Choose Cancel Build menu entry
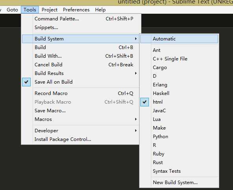233x190 pixels. 81,65
